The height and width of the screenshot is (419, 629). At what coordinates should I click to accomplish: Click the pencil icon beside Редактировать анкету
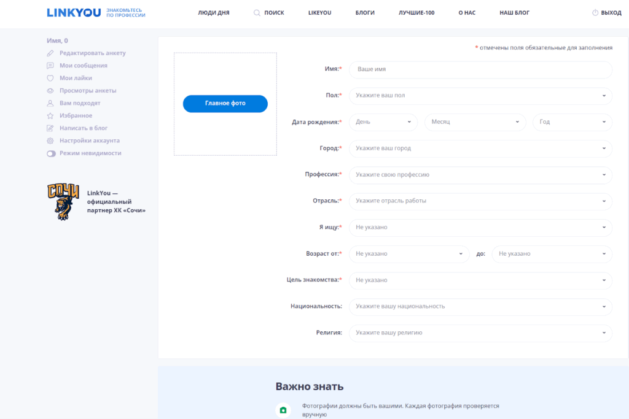[x=50, y=53]
